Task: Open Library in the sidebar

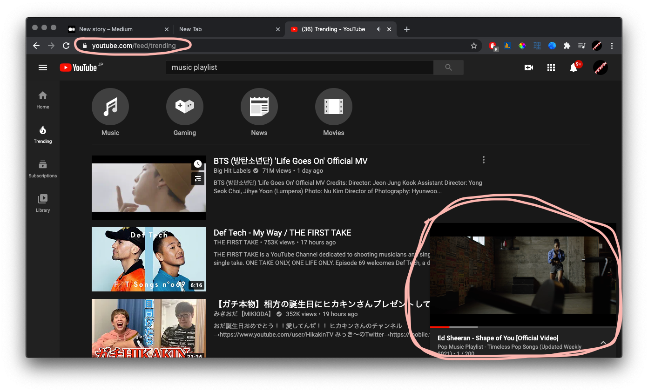Action: 43,203
